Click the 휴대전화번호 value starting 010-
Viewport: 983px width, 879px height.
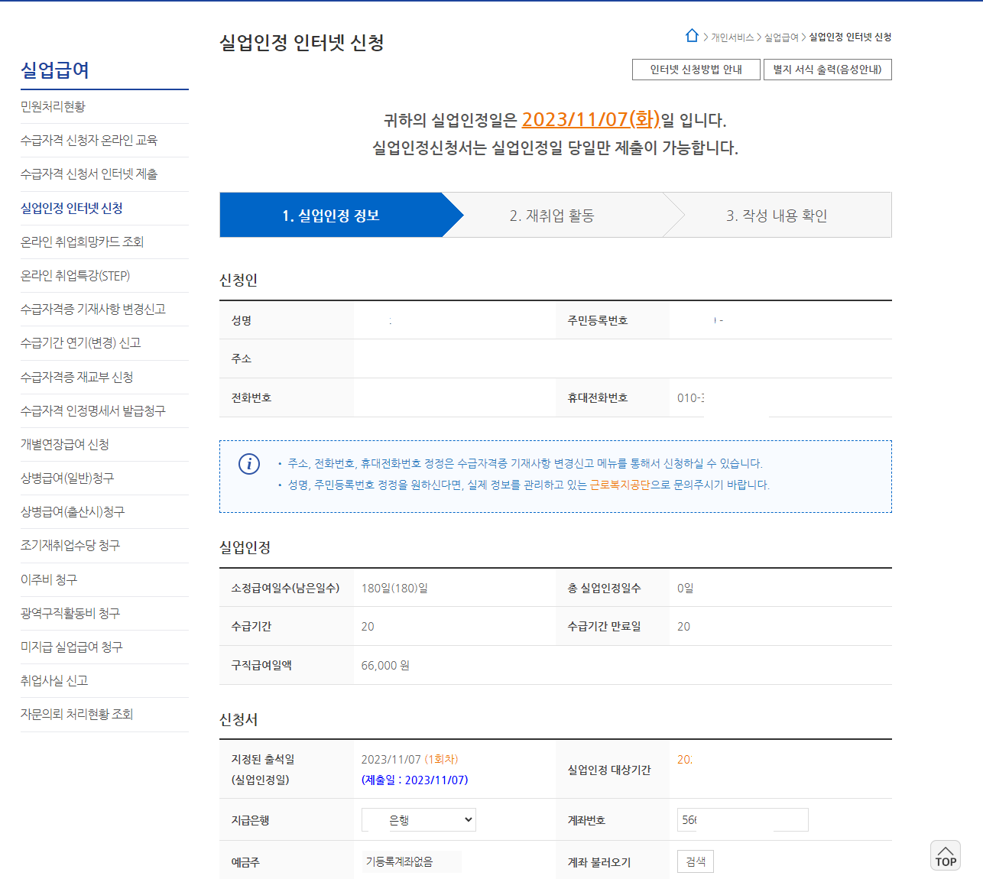691,397
